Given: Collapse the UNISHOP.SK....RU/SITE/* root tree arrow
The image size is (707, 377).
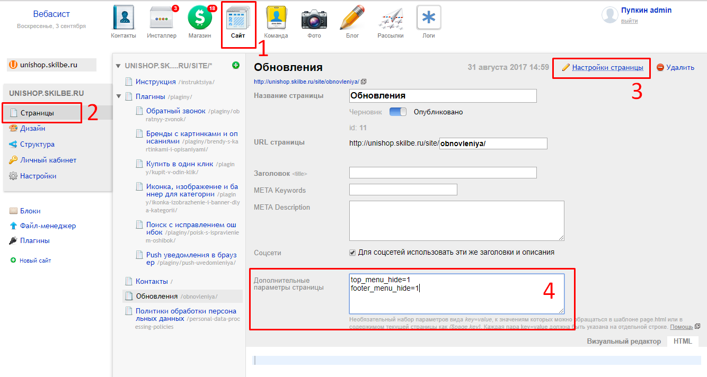Looking at the screenshot, I should [x=118, y=66].
